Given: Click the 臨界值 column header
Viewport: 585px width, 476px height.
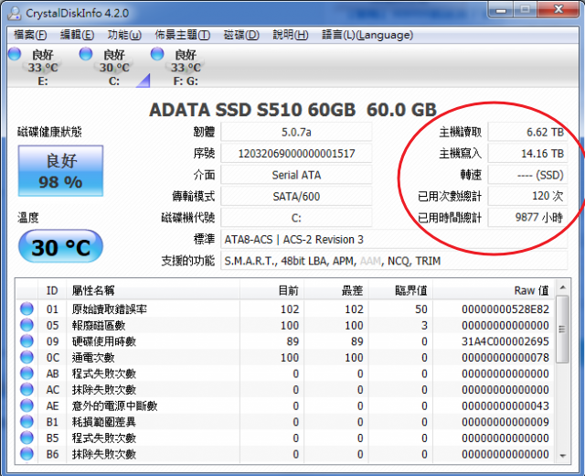Looking at the screenshot, I should tap(400, 290).
